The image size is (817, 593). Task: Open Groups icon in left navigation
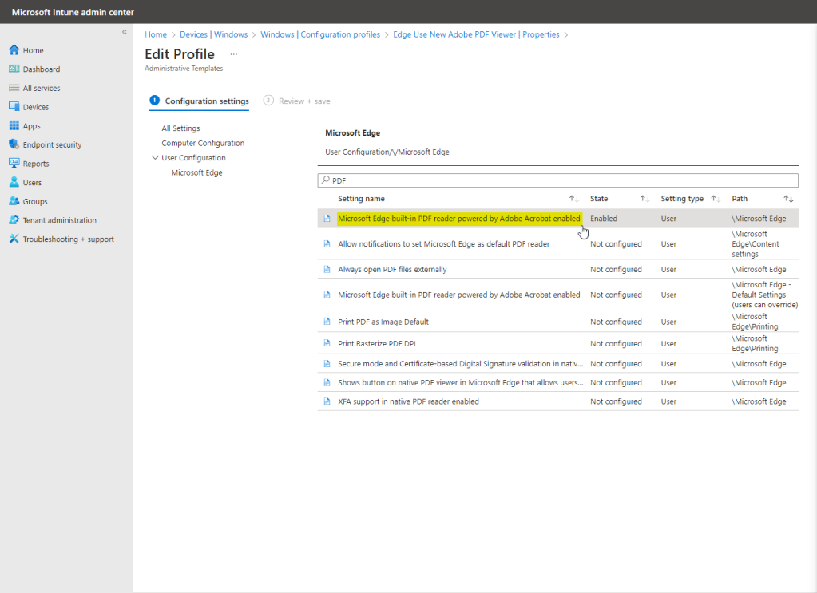pos(14,201)
